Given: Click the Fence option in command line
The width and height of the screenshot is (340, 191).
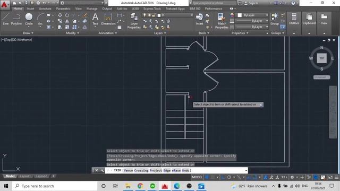Looking at the screenshot, I should tap(129, 170).
